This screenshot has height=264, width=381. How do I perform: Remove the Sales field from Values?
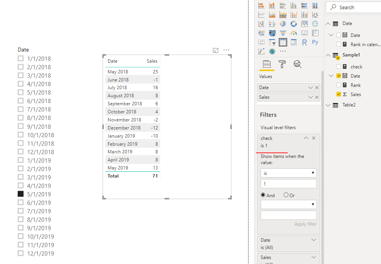pyautogui.click(x=317, y=97)
